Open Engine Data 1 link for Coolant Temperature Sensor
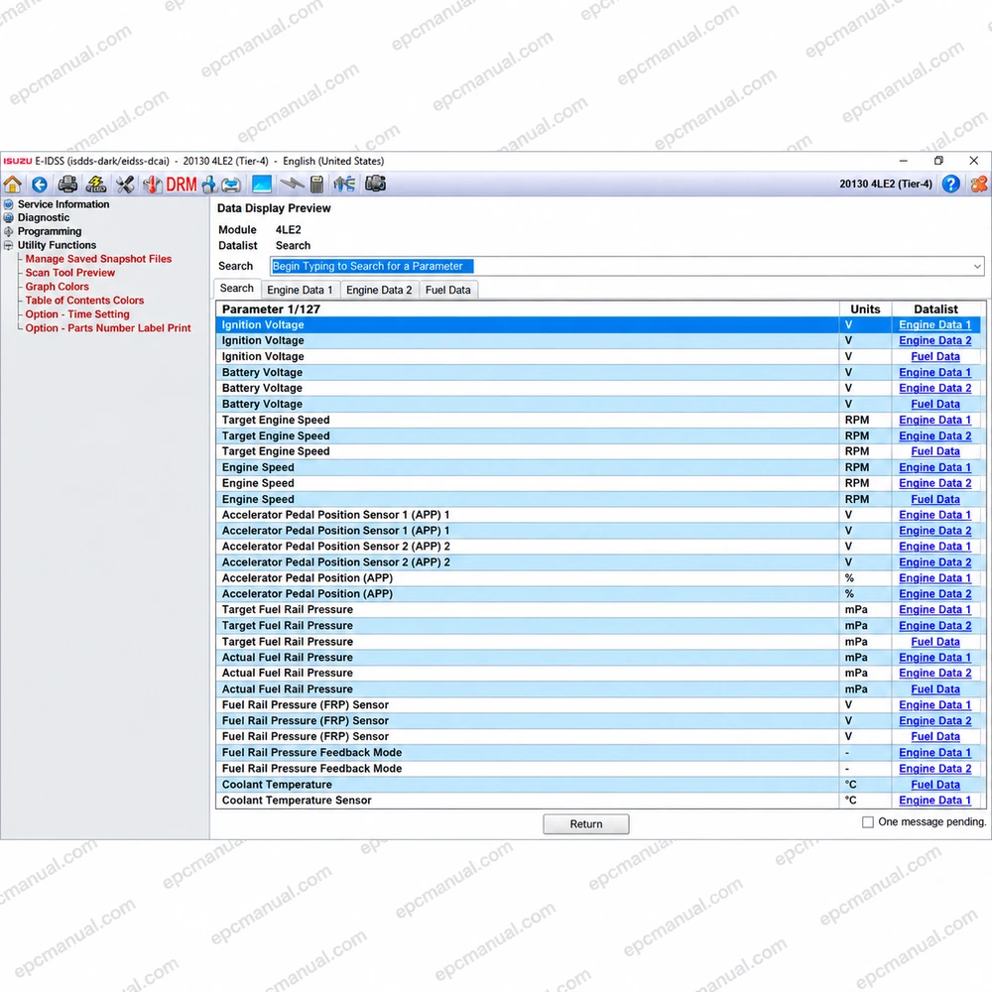The width and height of the screenshot is (992, 992). tap(934, 801)
